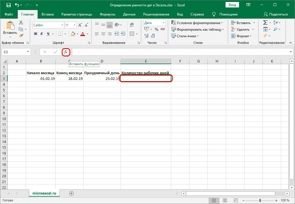The width and height of the screenshot is (295, 204).
Task: Apply percent style to the cell
Action: pos(156,29)
